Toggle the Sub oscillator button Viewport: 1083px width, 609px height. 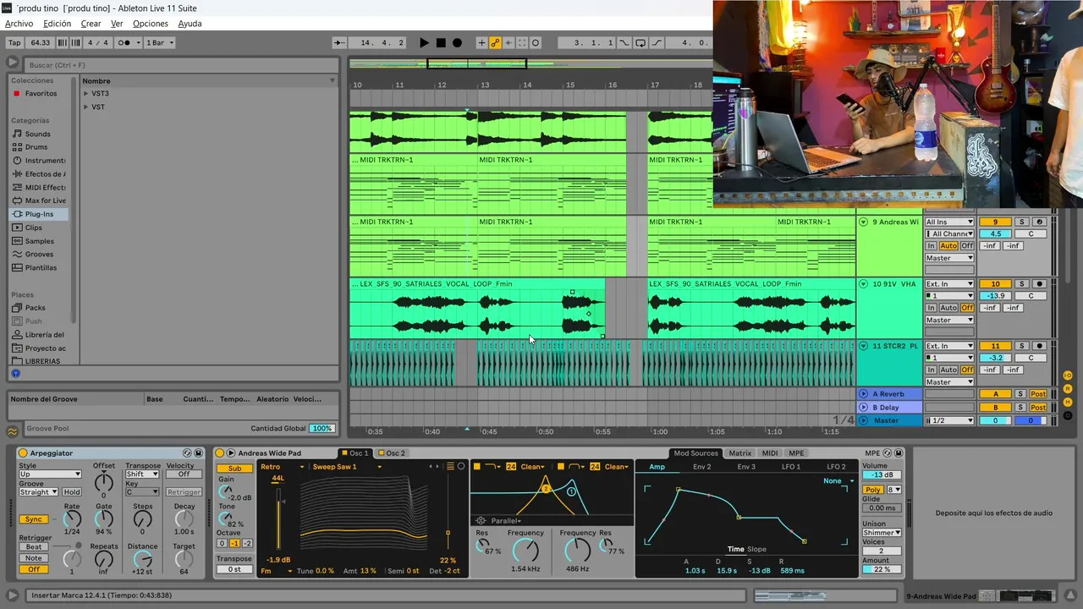point(234,469)
